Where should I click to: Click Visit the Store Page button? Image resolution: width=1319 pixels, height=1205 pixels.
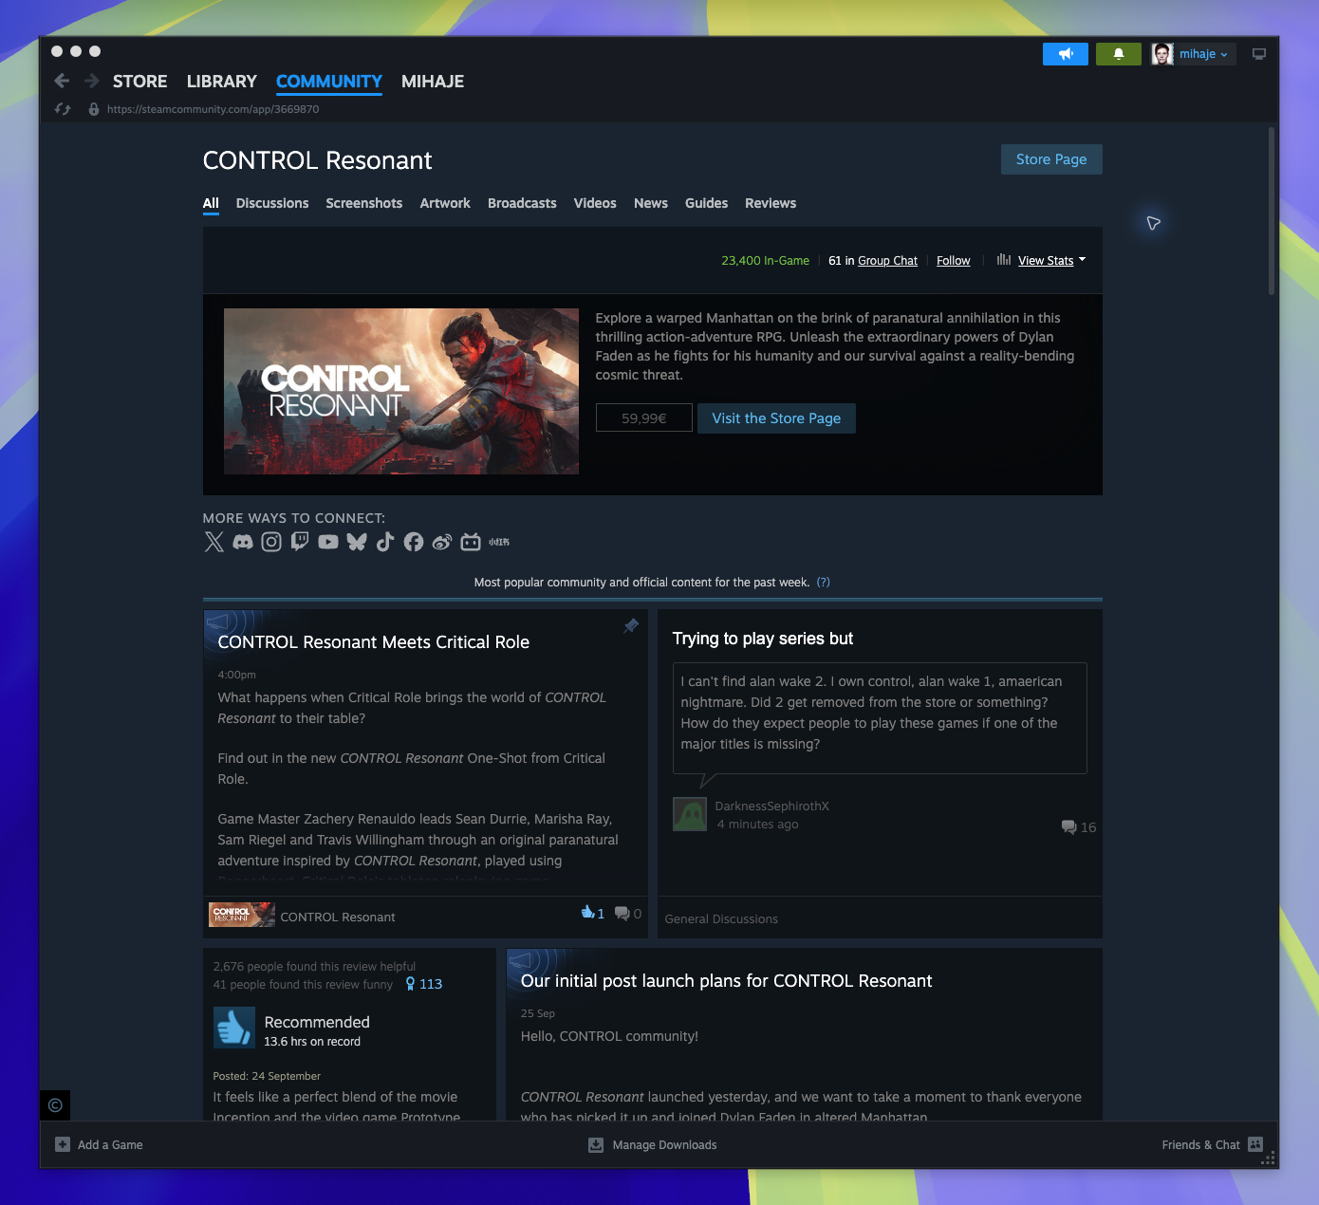776,418
